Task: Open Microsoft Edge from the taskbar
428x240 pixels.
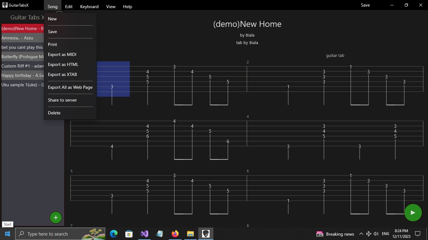Action: [113, 234]
